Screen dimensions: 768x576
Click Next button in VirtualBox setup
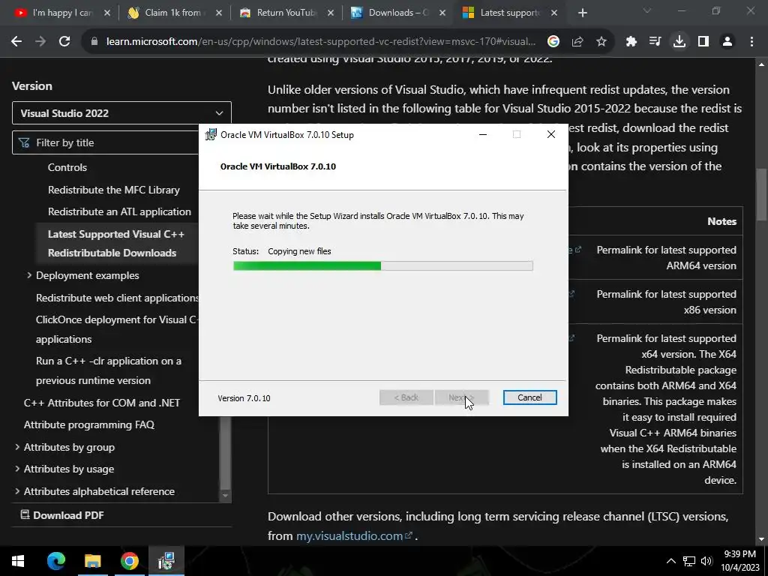pyautogui.click(x=461, y=397)
